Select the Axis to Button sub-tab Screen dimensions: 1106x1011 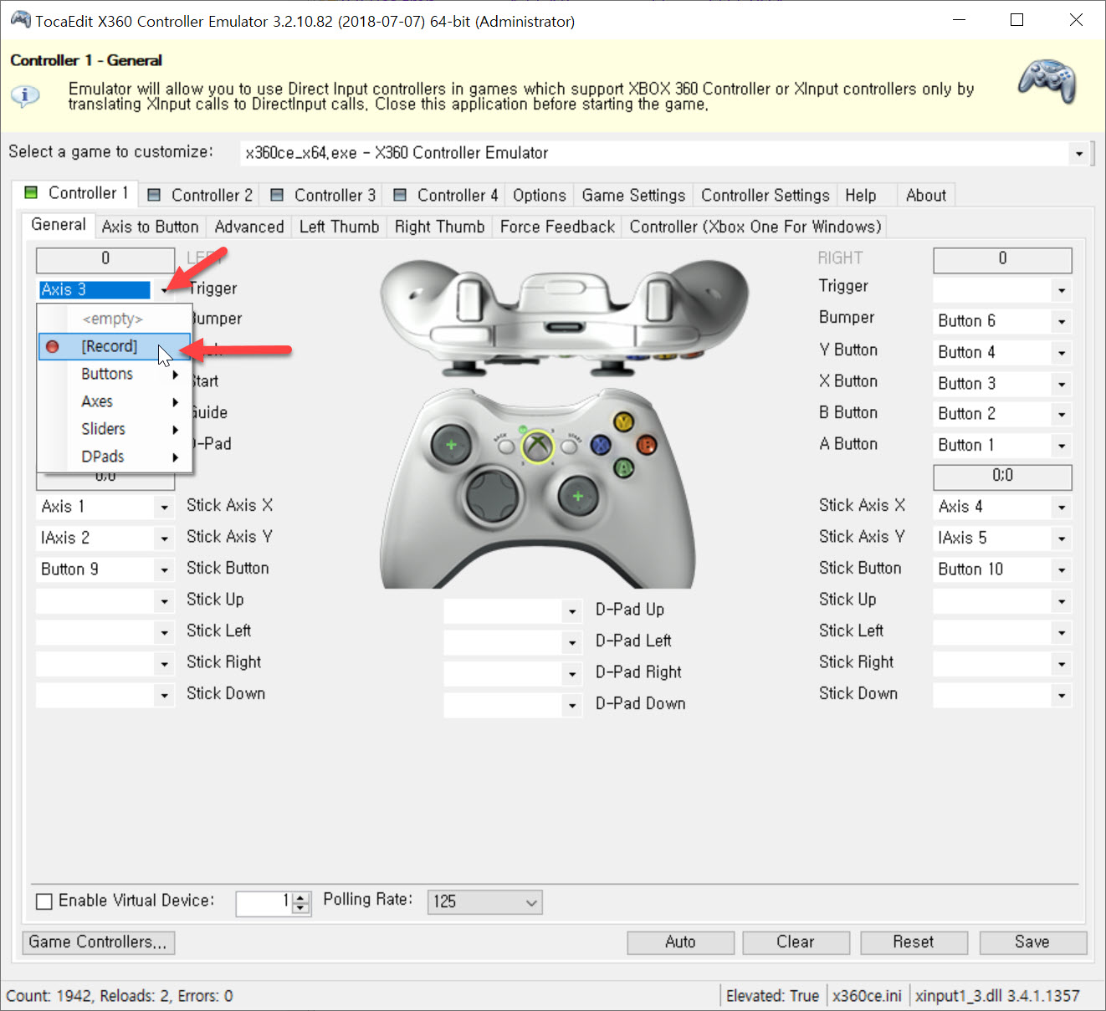(x=151, y=227)
